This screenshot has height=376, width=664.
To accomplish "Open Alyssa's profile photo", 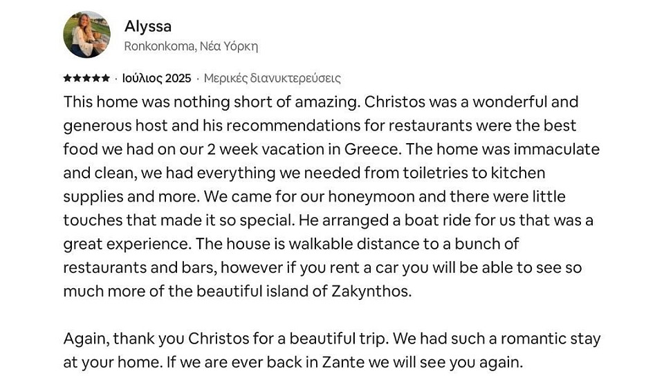I will pyautogui.click(x=87, y=35).
